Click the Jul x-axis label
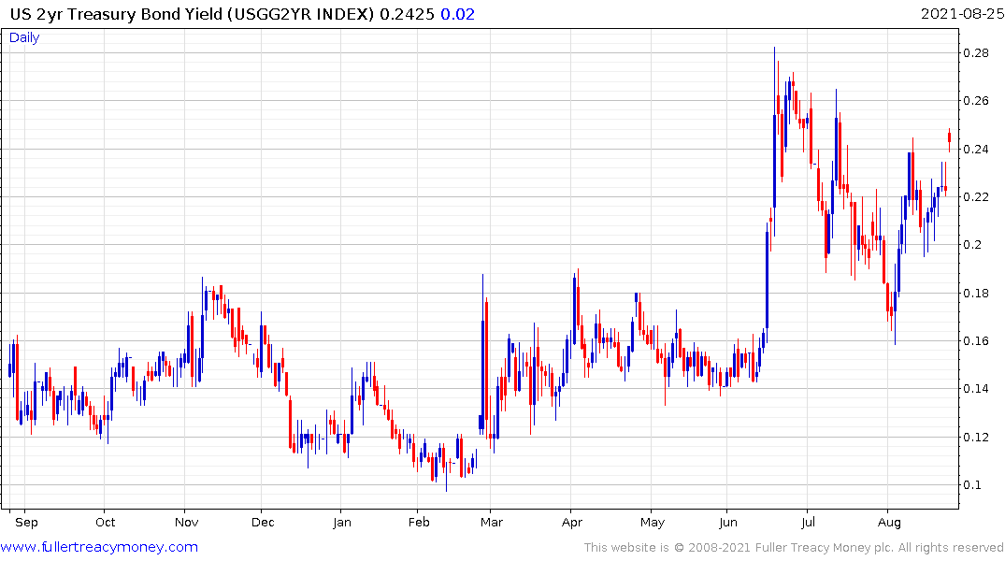1005x561 pixels. tap(808, 523)
